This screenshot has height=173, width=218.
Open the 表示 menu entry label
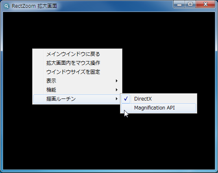coord(51,81)
